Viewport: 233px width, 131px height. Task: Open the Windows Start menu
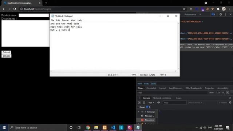[4, 128]
